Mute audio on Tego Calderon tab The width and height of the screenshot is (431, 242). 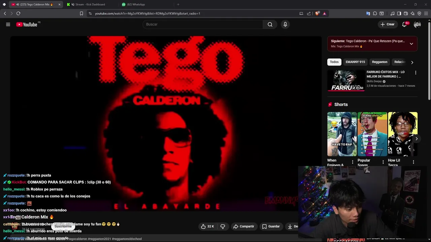18,4
